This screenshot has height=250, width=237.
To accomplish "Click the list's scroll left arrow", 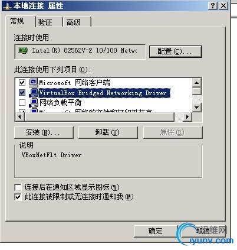I will click(20, 117).
